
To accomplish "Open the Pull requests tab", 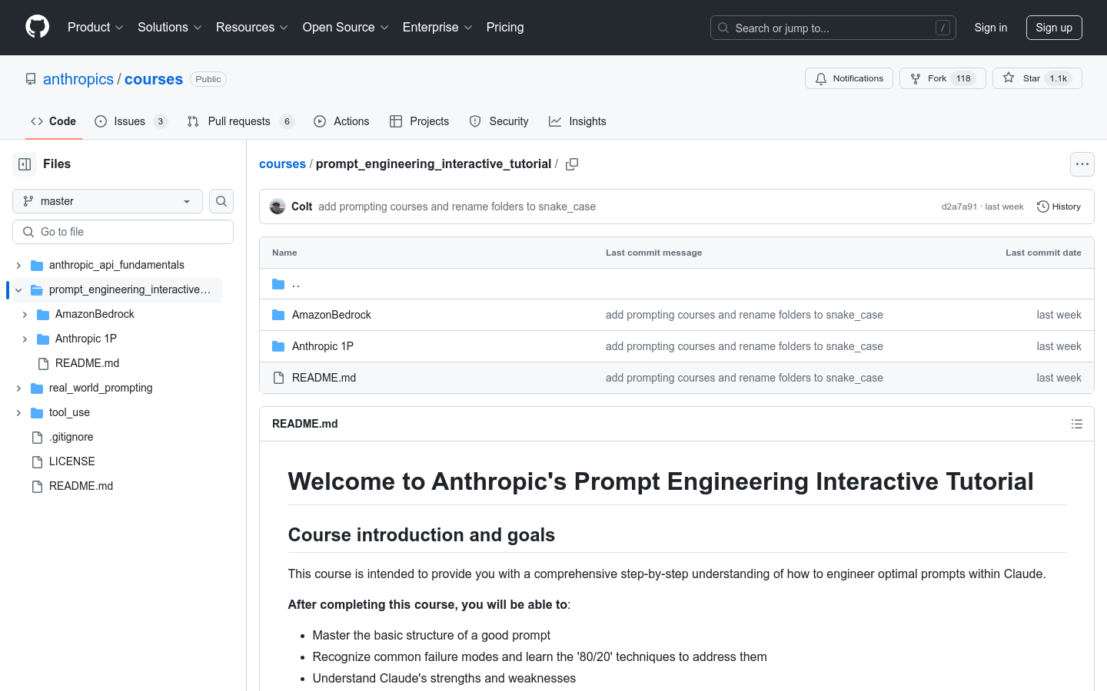I will [x=241, y=121].
